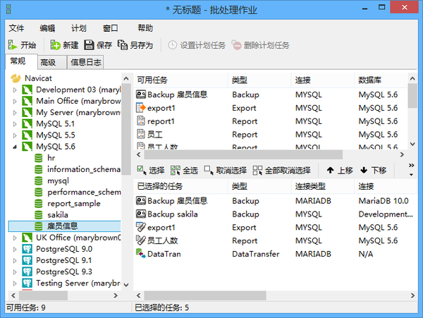Select the report_sample database
The image size is (423, 318).
73,203
